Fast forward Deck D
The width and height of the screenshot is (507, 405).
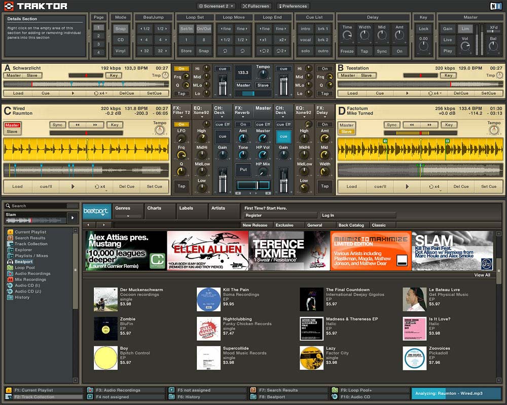pyautogui.click(x=429, y=125)
